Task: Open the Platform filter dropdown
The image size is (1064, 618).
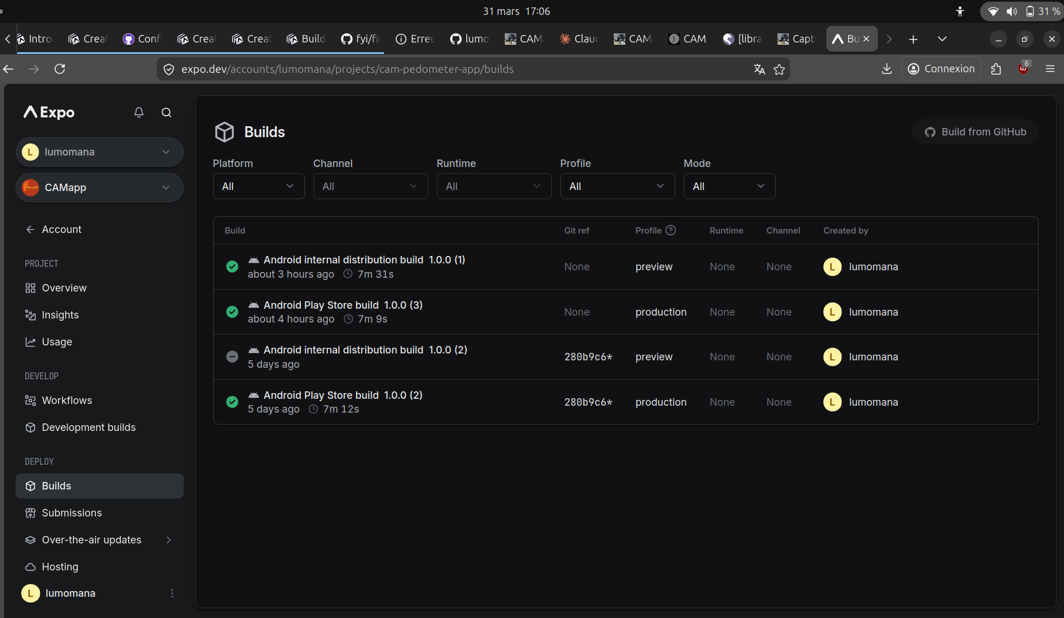Action: [x=258, y=186]
